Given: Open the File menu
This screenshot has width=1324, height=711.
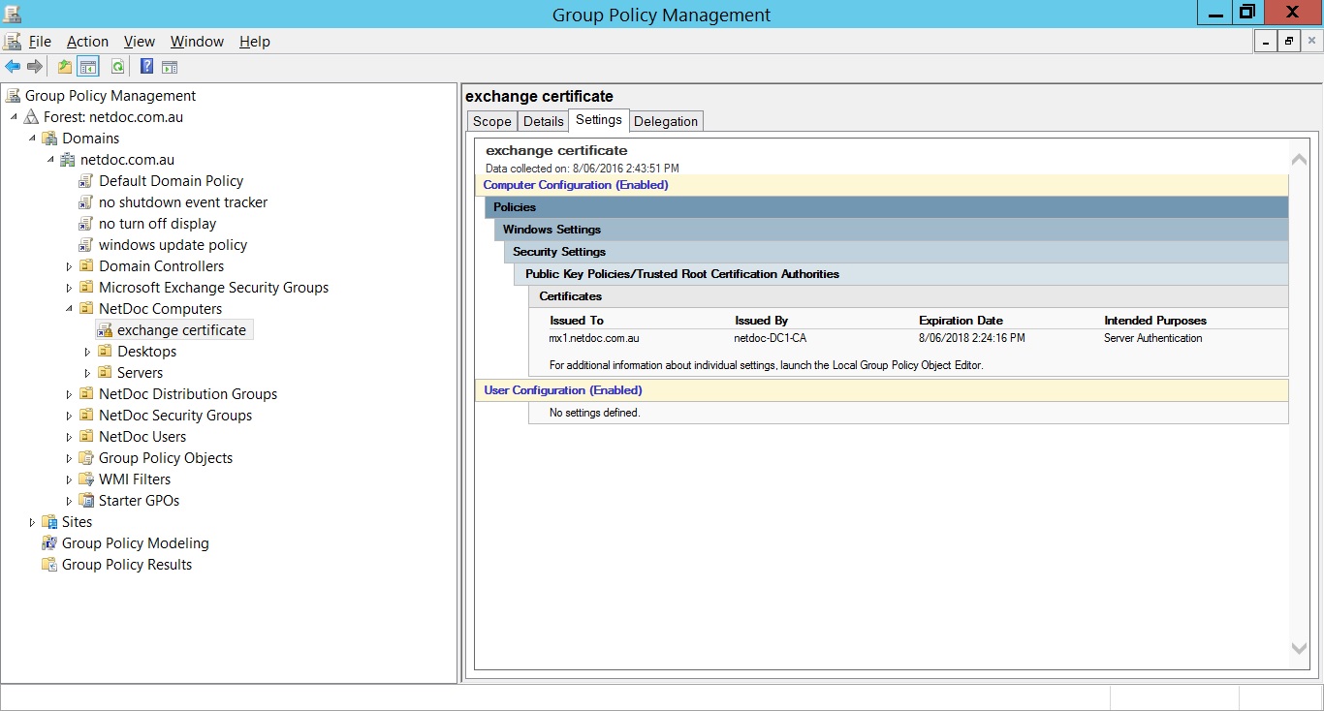Looking at the screenshot, I should (x=40, y=42).
